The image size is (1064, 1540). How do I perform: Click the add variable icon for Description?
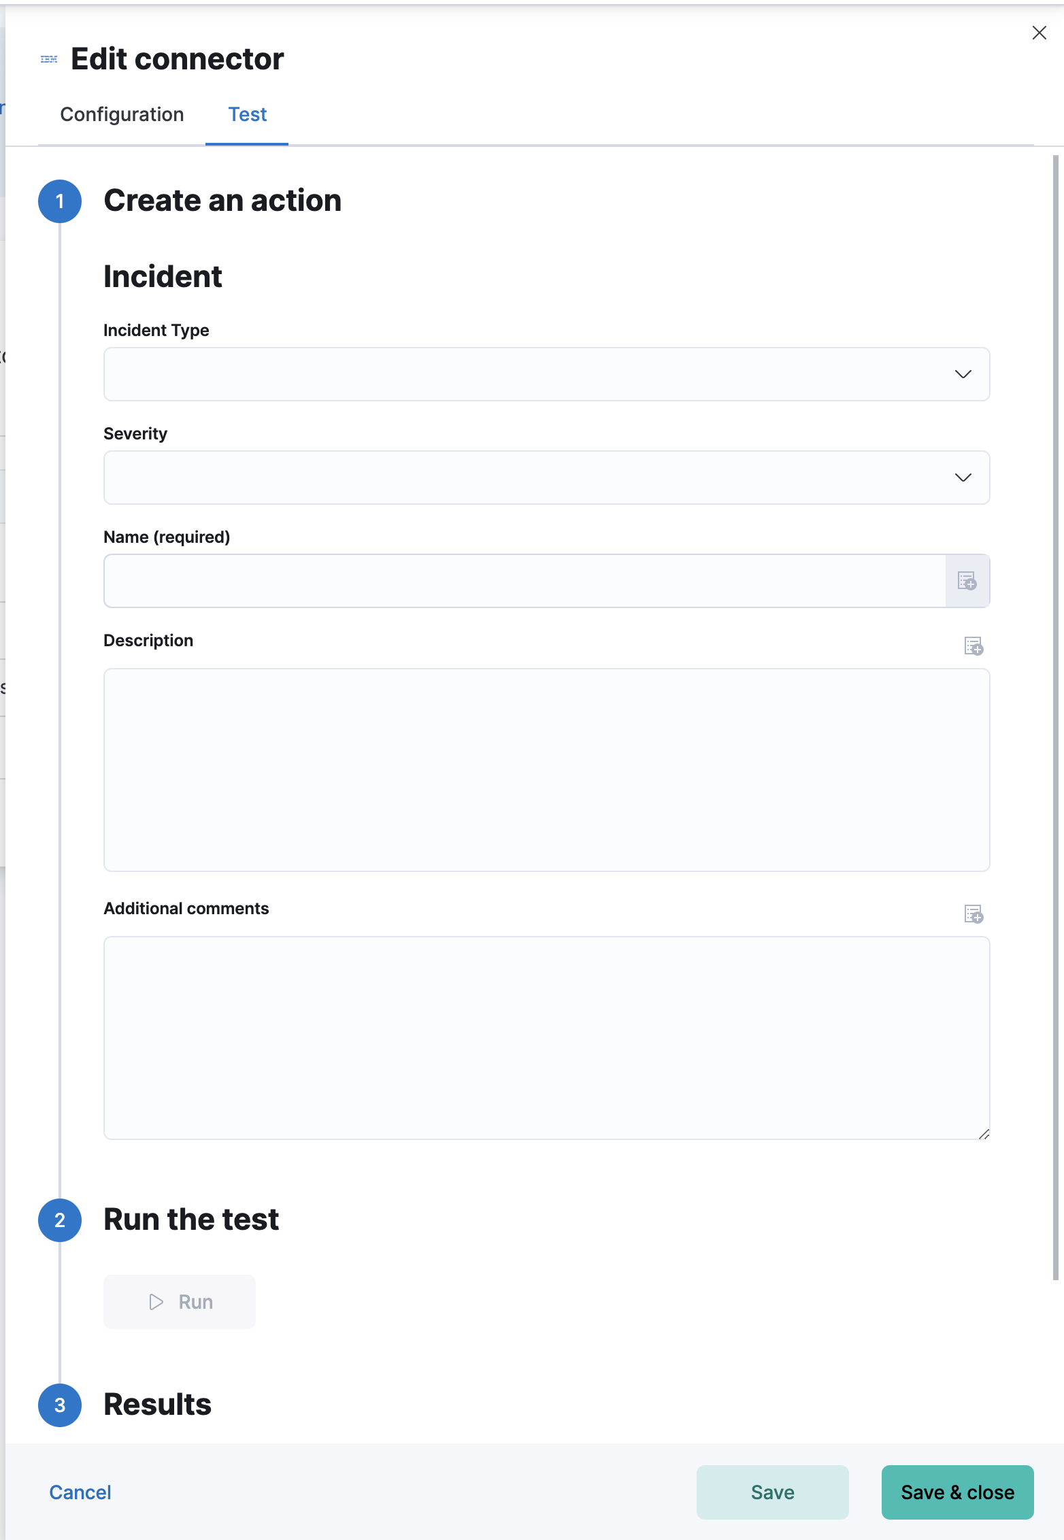pos(973,646)
